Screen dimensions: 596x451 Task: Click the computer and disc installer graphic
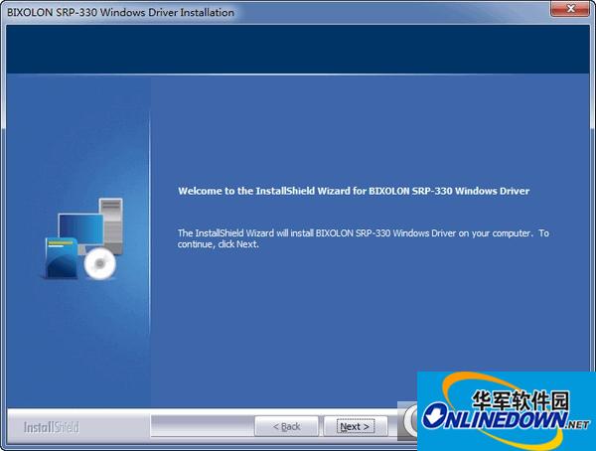[x=82, y=238]
